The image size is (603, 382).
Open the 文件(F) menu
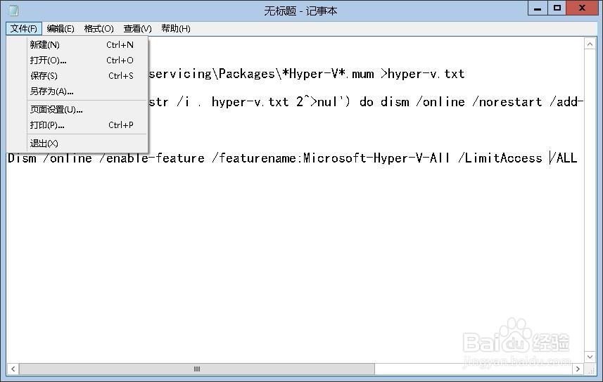coord(23,28)
